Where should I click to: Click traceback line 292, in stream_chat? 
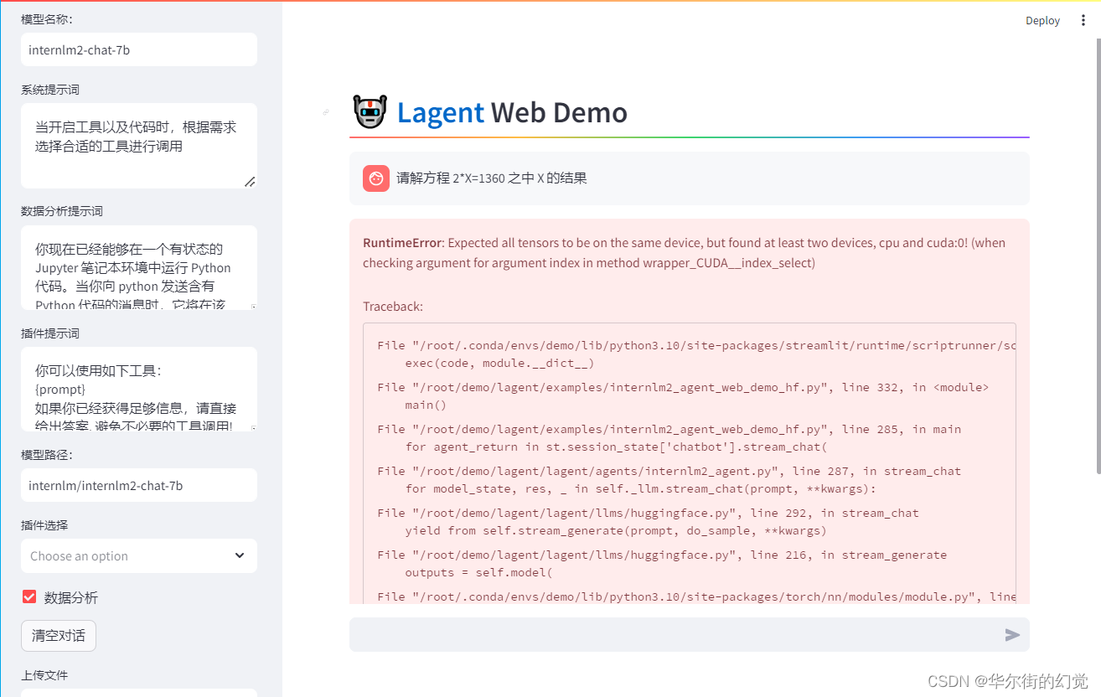click(x=648, y=513)
